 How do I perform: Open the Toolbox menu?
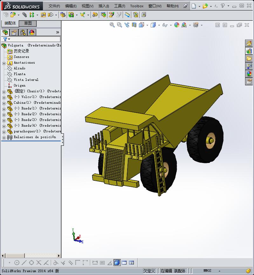coord(137,6)
